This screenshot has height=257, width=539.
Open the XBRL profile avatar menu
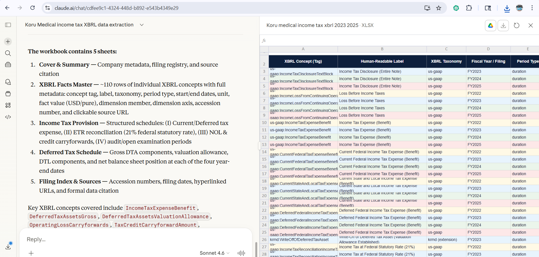coord(519,8)
